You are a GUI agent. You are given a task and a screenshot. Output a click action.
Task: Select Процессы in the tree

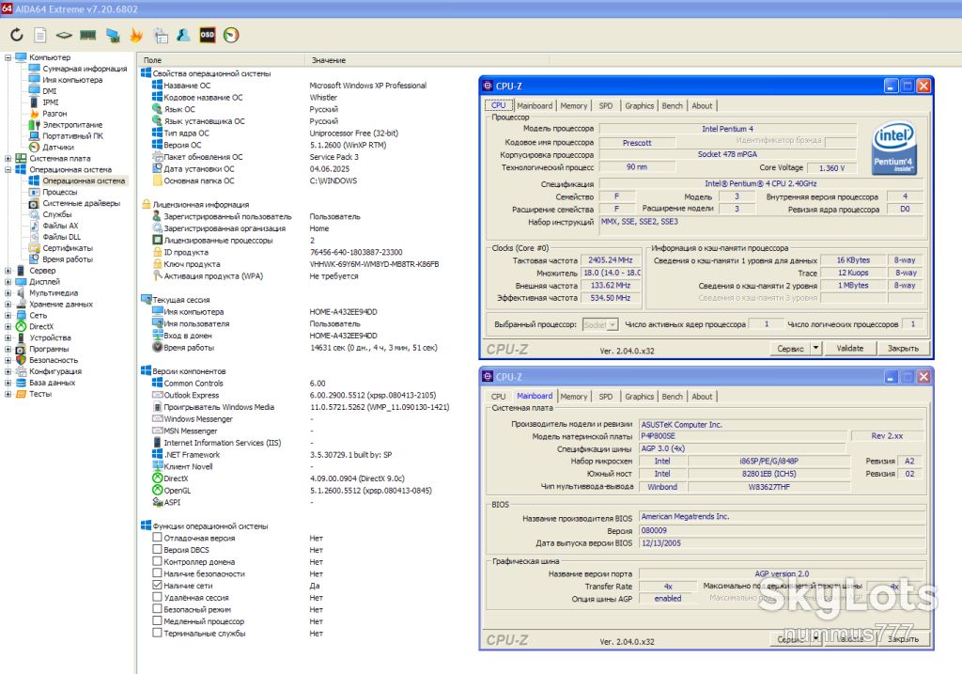[x=59, y=192]
